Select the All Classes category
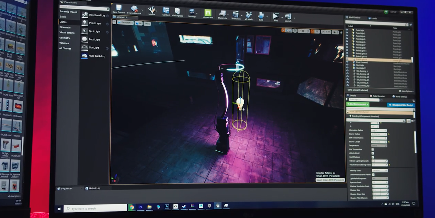The width and height of the screenshot is (435, 218). coord(65,48)
